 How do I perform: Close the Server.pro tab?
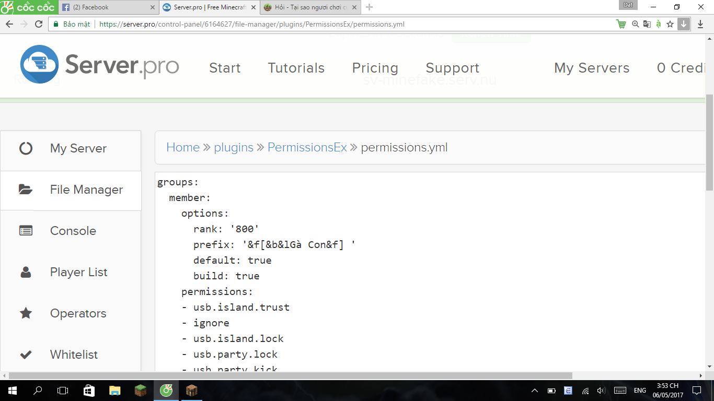pyautogui.click(x=254, y=7)
